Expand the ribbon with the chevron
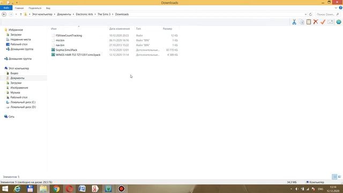Screen dimensions: 343x193 click(x=336, y=8)
